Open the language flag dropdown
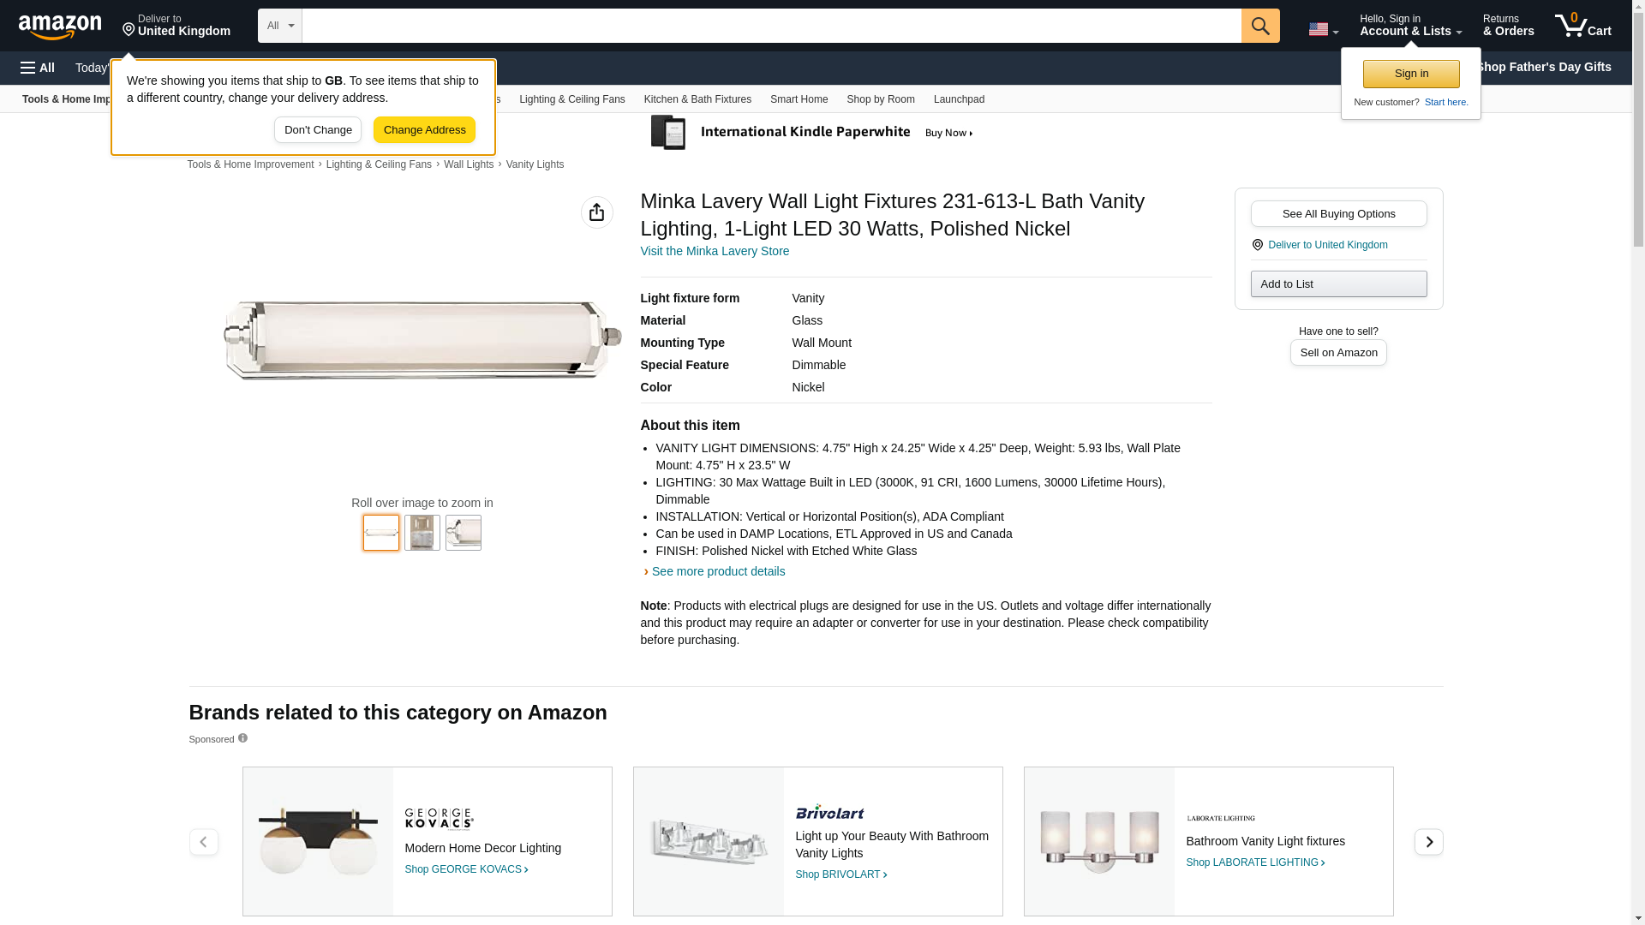Viewport: 1645px width, 925px height. [1323, 29]
